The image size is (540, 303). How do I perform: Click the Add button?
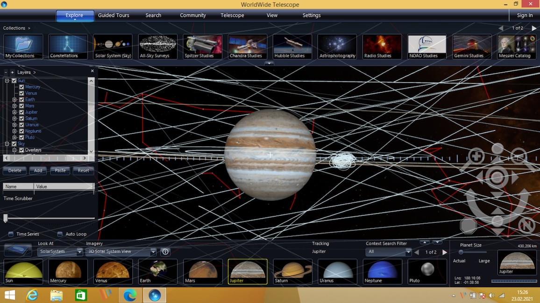tap(38, 171)
